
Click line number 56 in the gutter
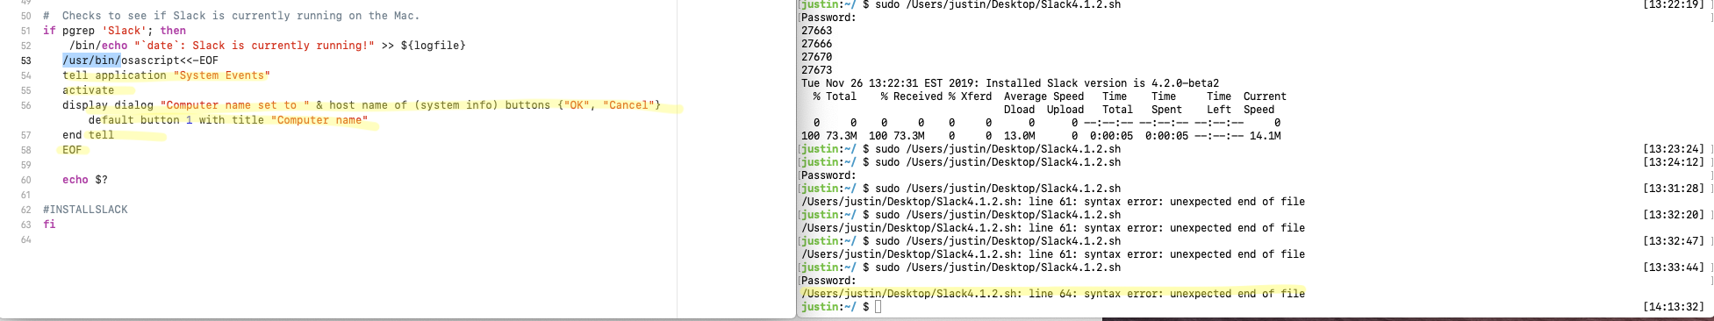[x=25, y=105]
